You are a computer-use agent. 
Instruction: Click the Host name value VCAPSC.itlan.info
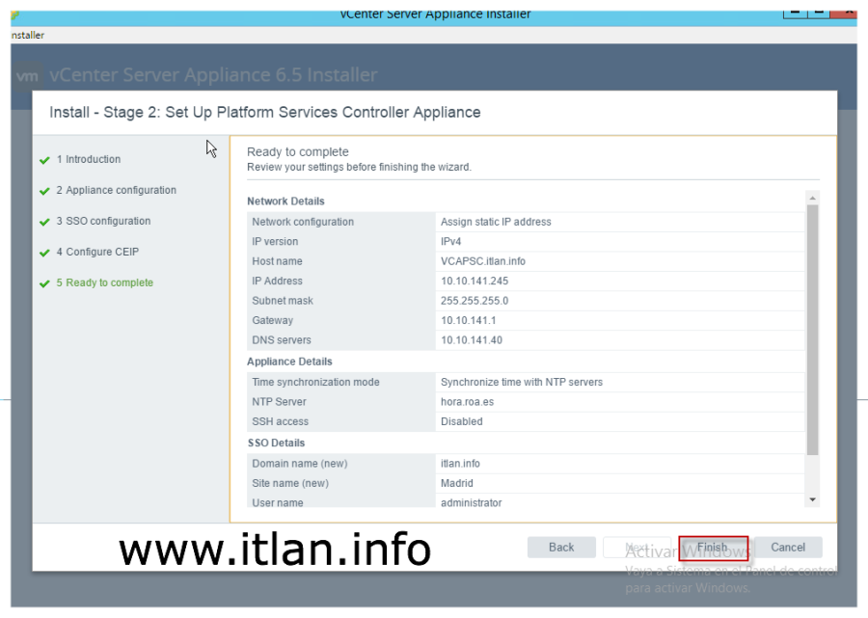coord(483,261)
